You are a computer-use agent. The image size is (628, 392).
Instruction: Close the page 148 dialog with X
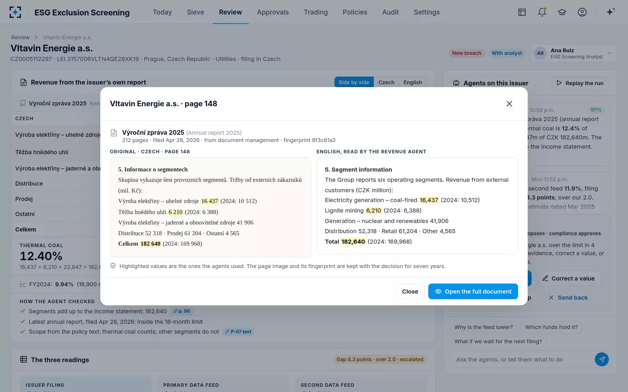[509, 104]
